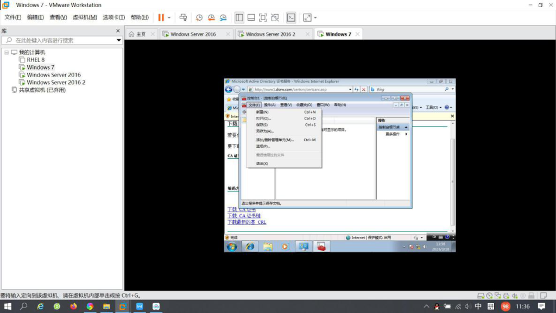Open VMware 虚拟机(M) menu
This screenshot has width=556, height=313.
coord(85,17)
